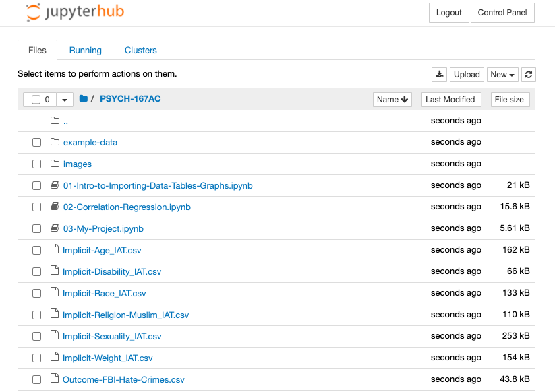This screenshot has height=392, width=555.
Task: Click the breadcrumb root folder icon
Action: click(84, 99)
